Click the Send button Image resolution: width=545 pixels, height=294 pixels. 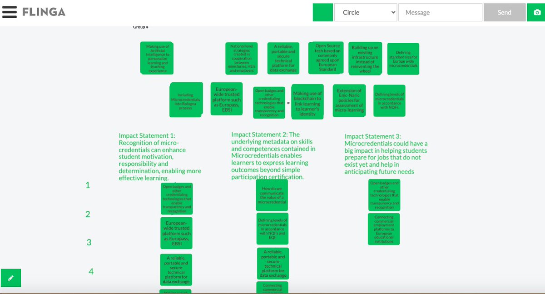coord(504,12)
